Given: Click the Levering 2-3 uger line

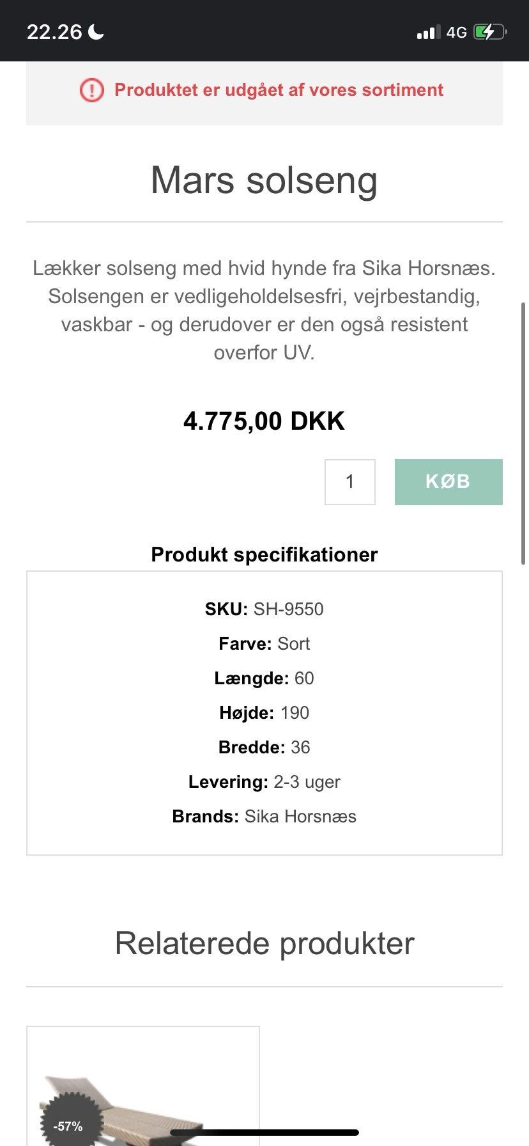Looking at the screenshot, I should (264, 781).
